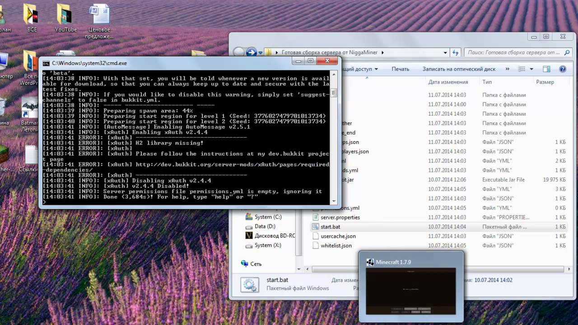Screen dimensions: 578x325
Task: Expand the view options dropdown arrow
Action: pyautogui.click(x=531, y=69)
